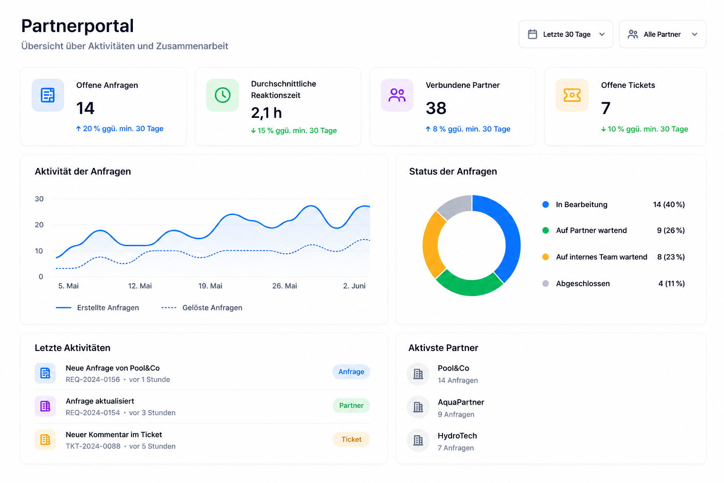Click the green clock icon for Reaktionszeit

pos(222,95)
